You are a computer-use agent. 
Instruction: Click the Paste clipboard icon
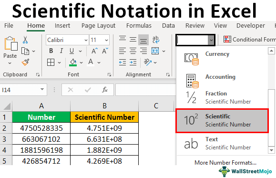pos(11,43)
